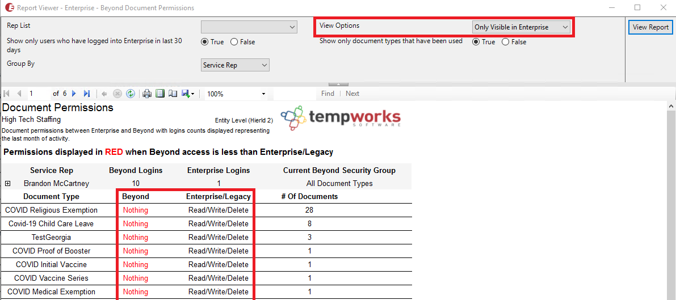Select the COVID Religious Exemption cell

tap(51, 210)
